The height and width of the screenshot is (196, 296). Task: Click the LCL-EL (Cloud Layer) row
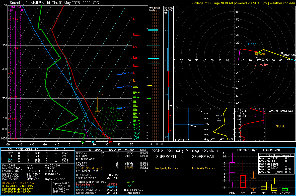(x=112, y=168)
